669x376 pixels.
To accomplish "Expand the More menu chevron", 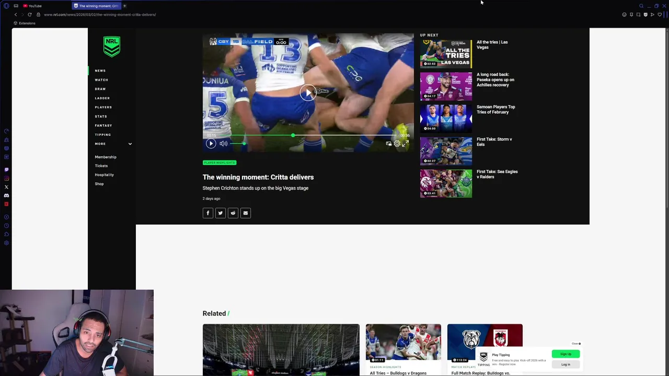I will [130, 144].
